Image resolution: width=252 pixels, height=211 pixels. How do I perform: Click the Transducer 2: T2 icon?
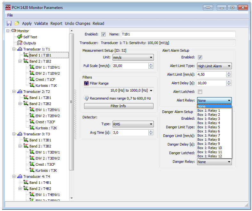click(20, 92)
